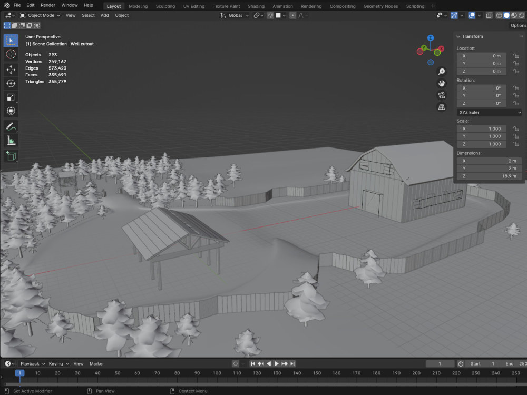Viewport: 527px width, 395px height.
Task: Set selection mode to Intersect
Action: coord(37,25)
